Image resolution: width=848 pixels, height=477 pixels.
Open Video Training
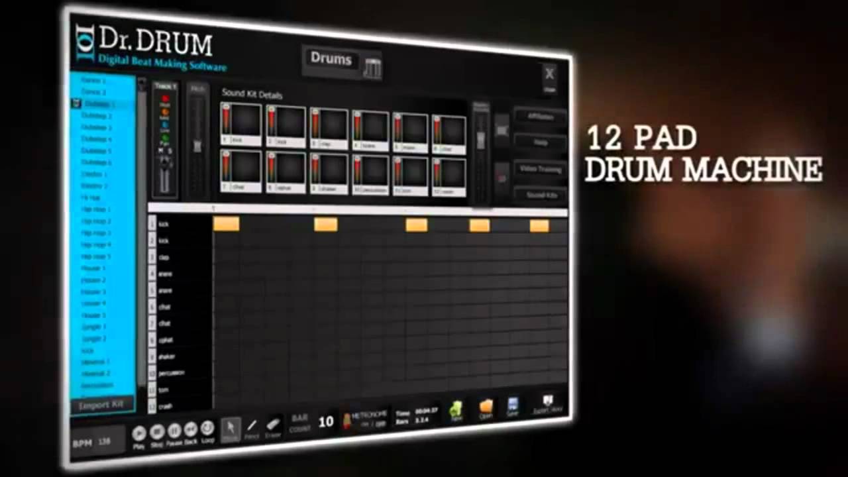click(541, 169)
